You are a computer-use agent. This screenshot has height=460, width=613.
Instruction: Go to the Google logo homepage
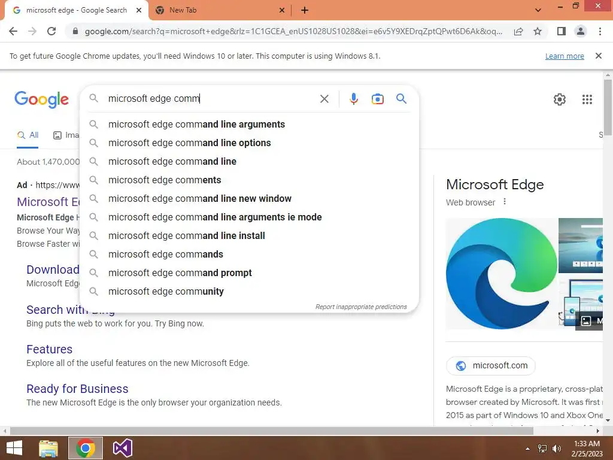41,99
